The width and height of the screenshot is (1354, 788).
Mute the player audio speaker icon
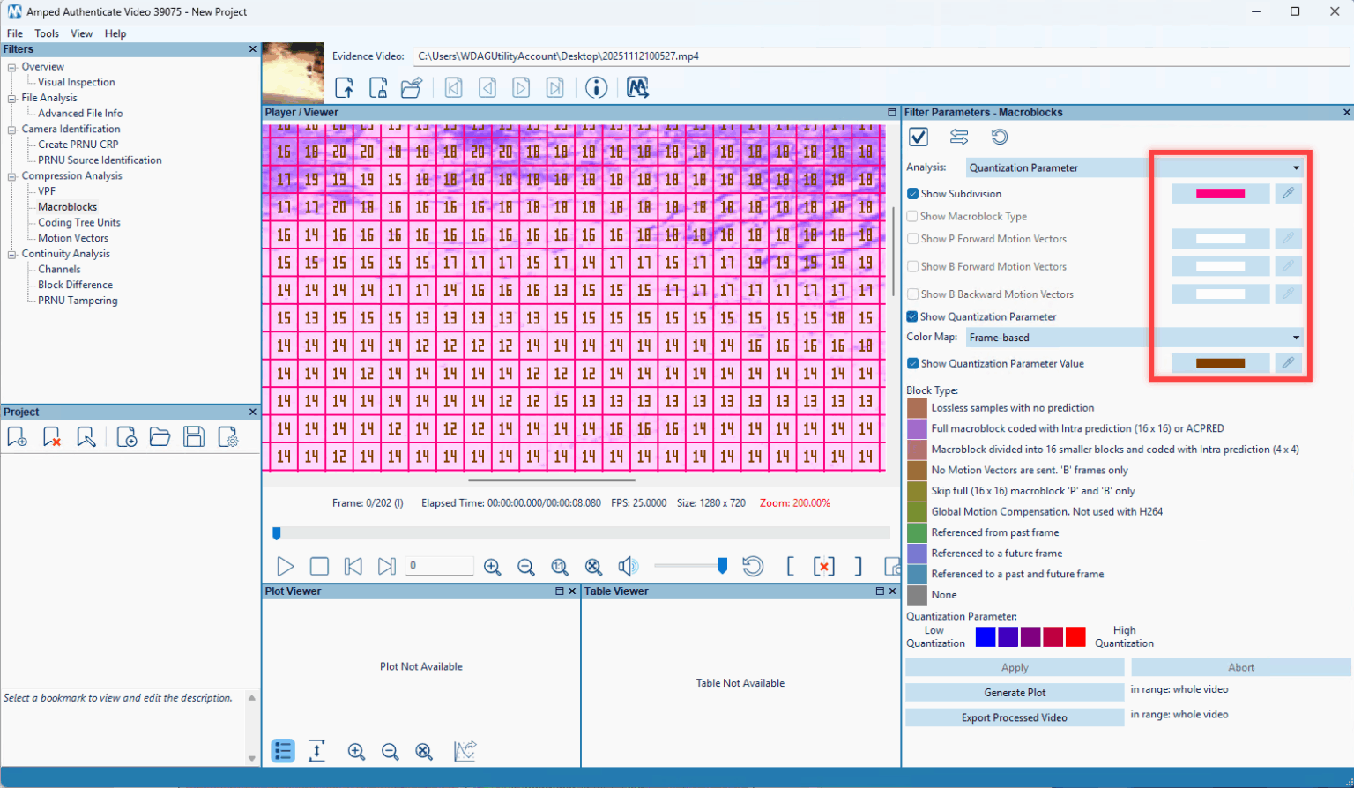pyautogui.click(x=628, y=566)
